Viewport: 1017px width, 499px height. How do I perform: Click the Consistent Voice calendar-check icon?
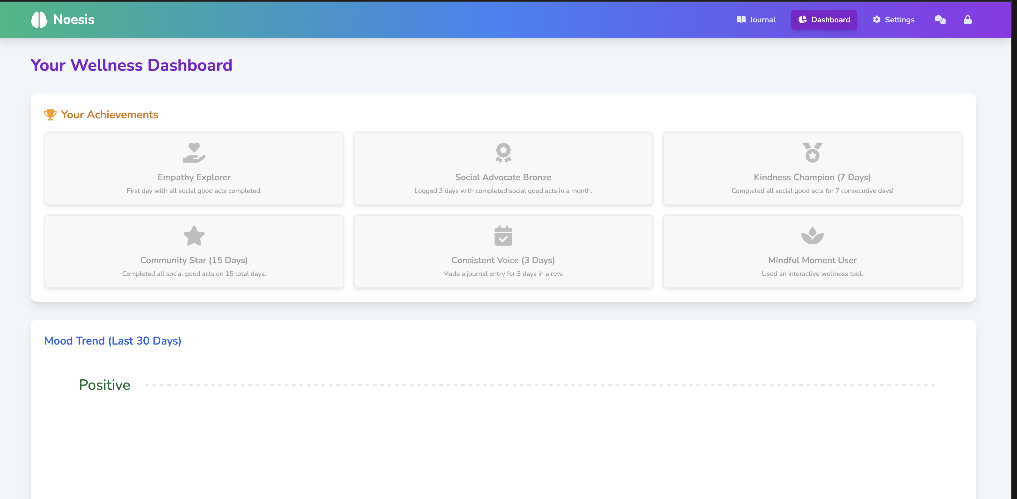503,235
